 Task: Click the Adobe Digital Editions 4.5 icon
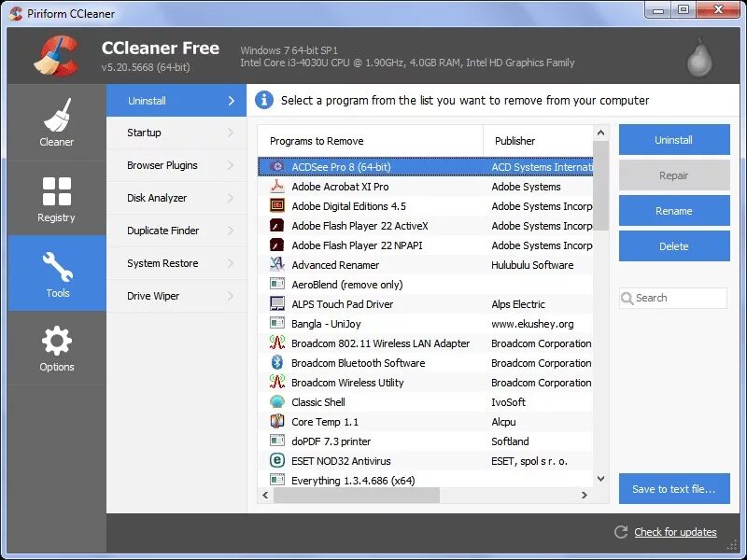[276, 205]
